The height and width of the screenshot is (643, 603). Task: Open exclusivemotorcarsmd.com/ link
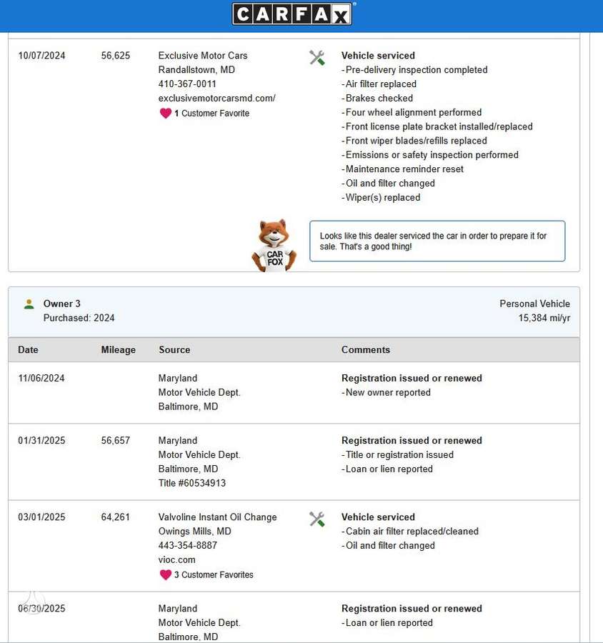pyautogui.click(x=216, y=99)
